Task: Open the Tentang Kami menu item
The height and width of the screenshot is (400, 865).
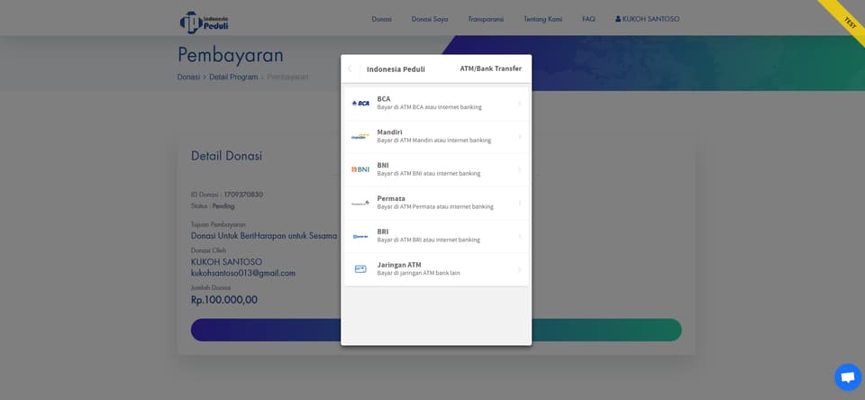Action: click(542, 19)
